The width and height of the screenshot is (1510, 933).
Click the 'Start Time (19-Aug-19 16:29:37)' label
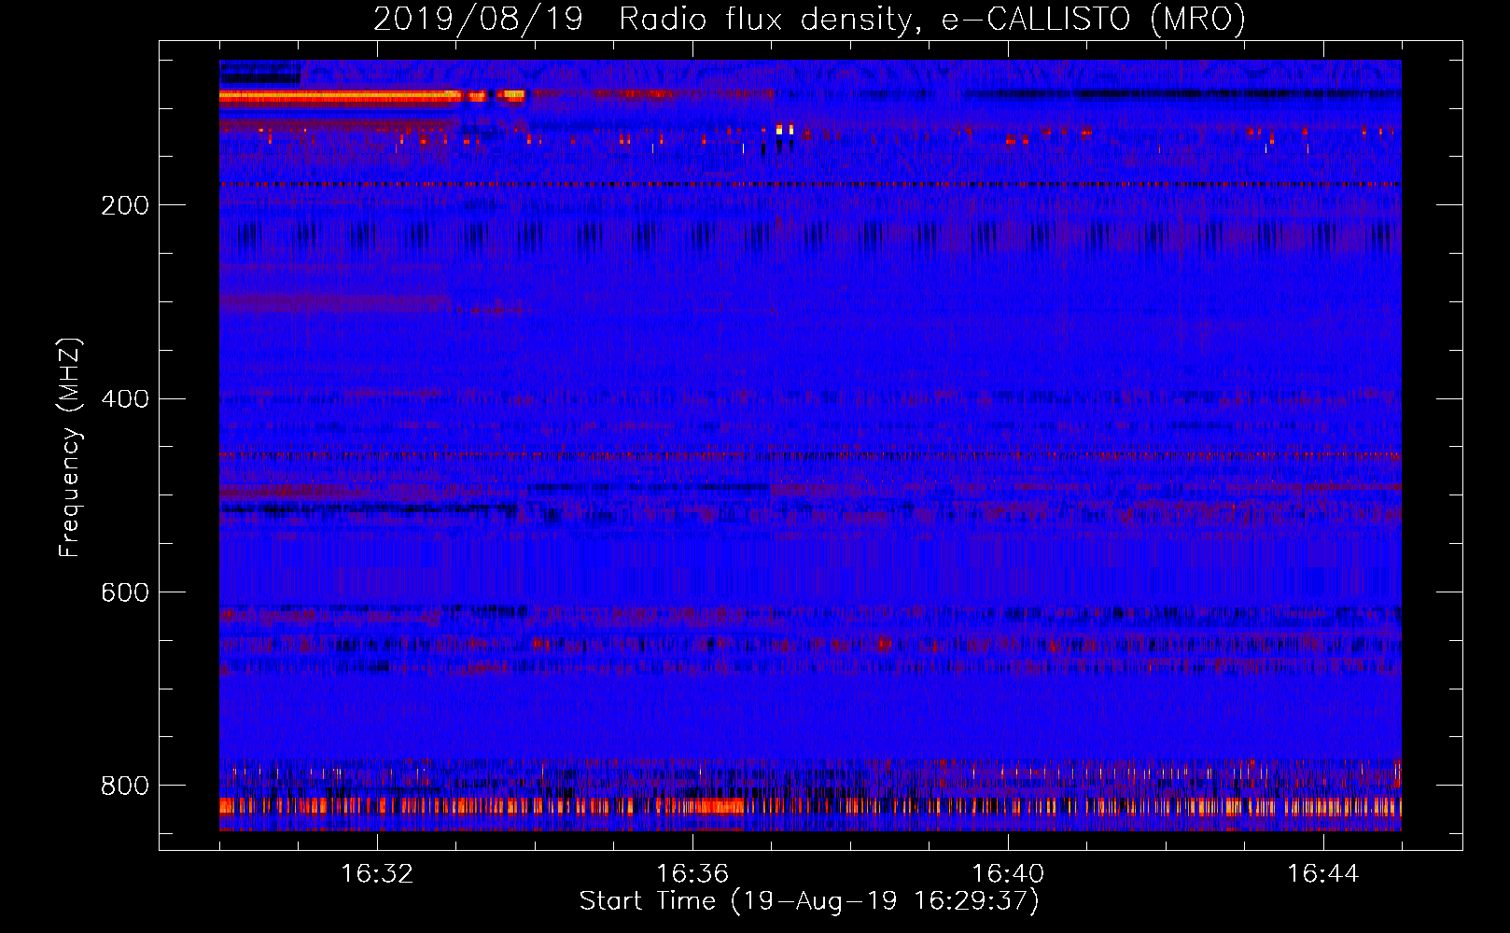tap(809, 901)
